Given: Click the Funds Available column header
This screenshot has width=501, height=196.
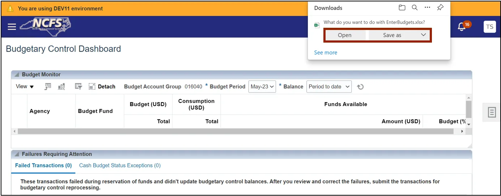Looking at the screenshot, I should click(345, 104).
